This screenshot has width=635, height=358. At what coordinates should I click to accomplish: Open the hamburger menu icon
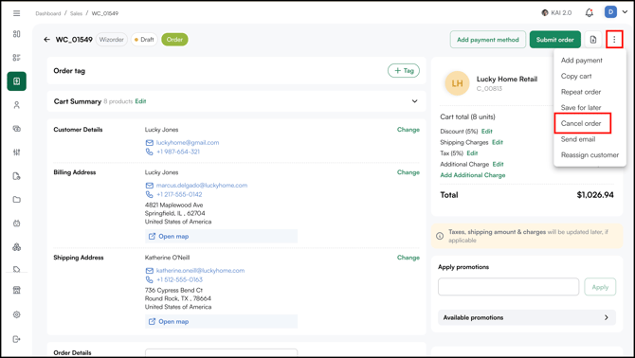pos(17,13)
